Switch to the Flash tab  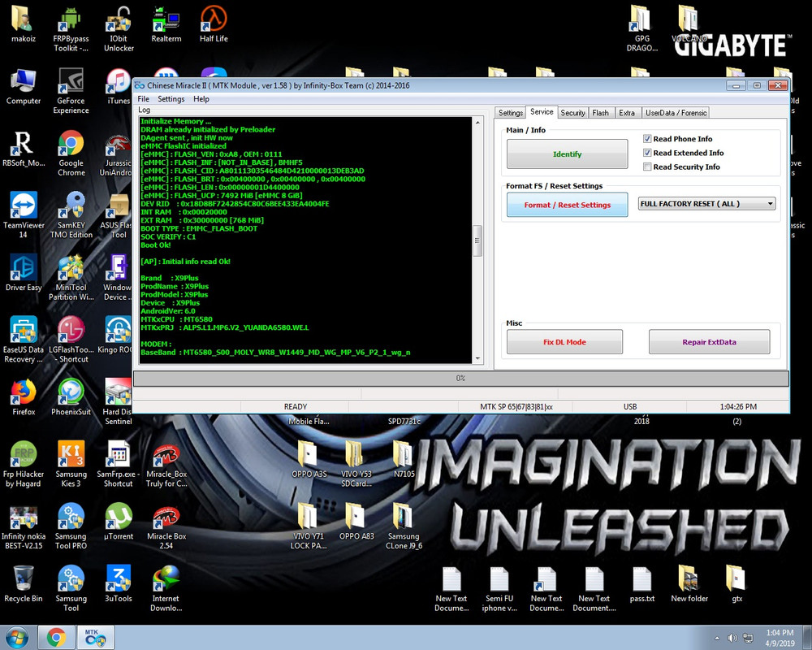click(601, 113)
